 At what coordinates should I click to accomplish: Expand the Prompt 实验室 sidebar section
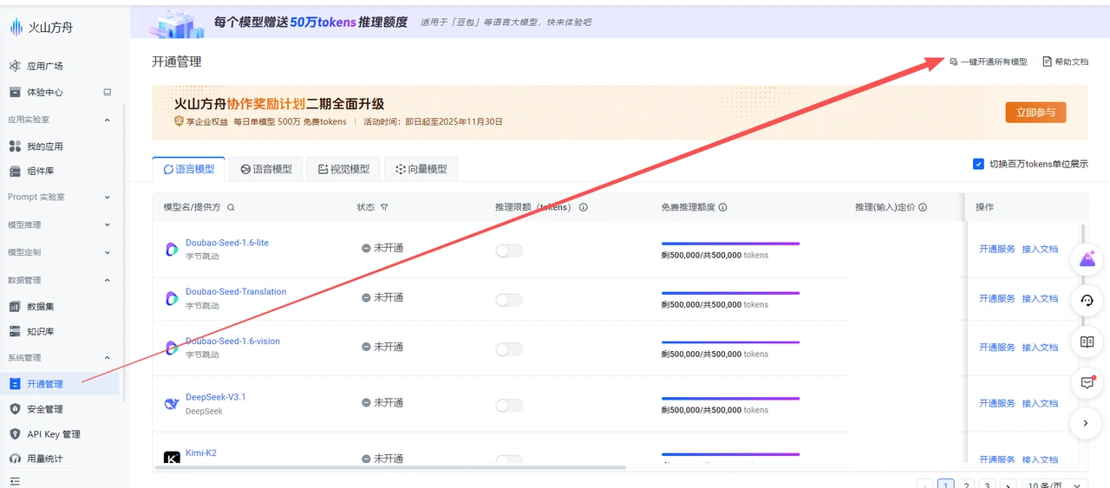(60, 197)
